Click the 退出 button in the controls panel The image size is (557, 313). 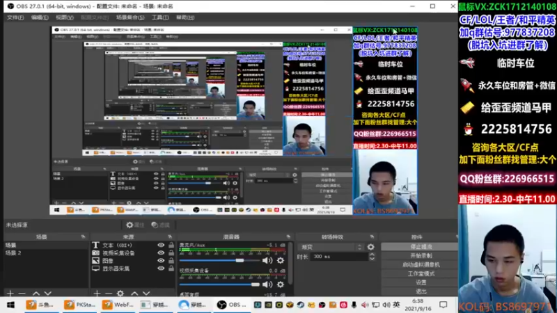(x=421, y=291)
